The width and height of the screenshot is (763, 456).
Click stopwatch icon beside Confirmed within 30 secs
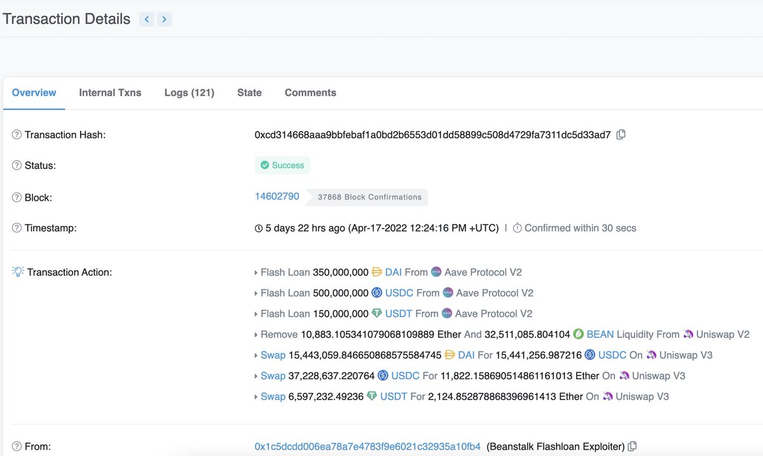click(518, 228)
